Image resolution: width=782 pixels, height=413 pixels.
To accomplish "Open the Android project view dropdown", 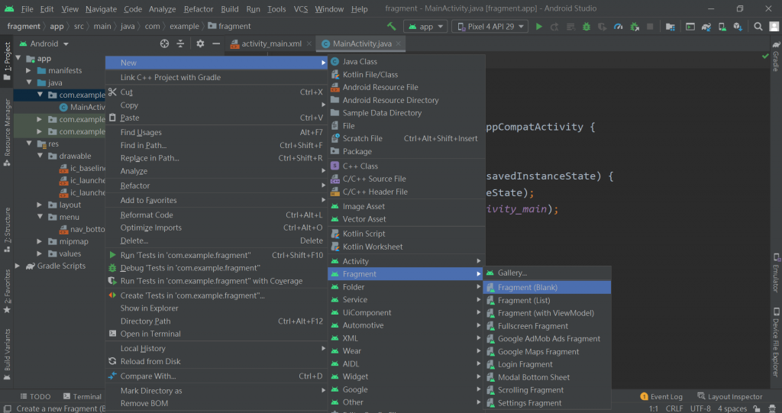I will [44, 44].
